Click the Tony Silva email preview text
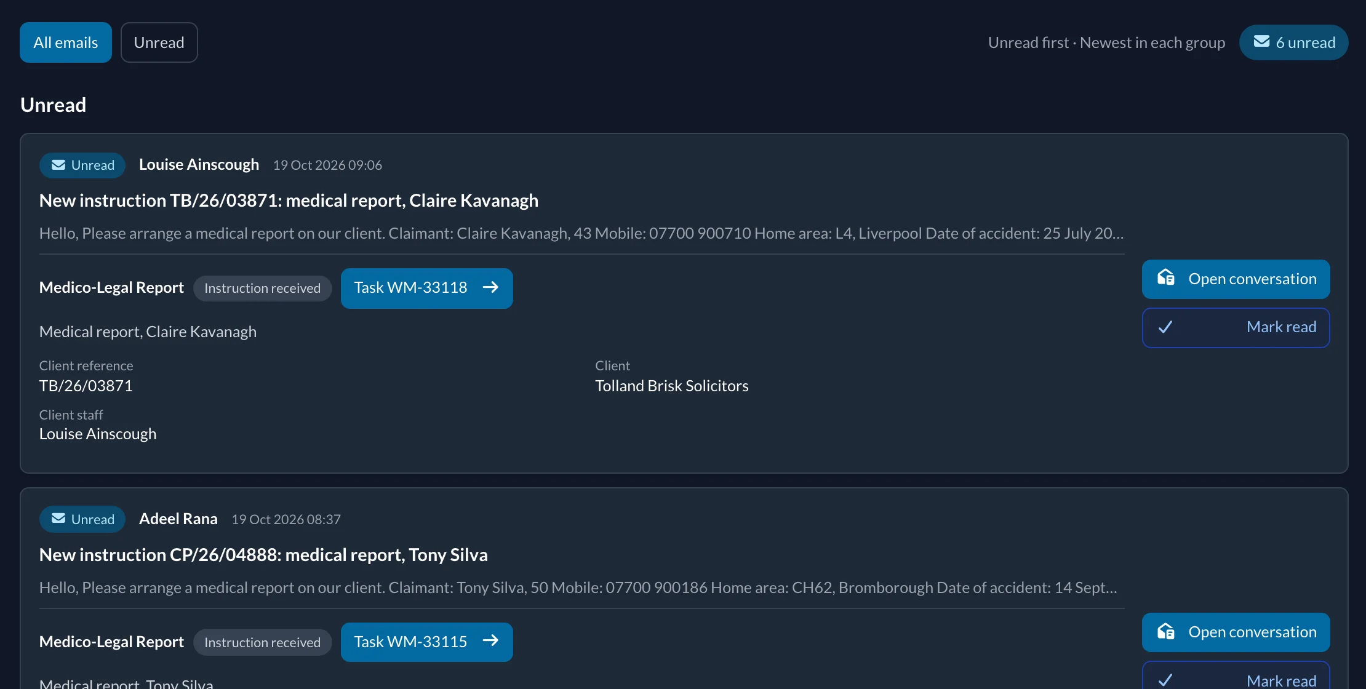This screenshot has height=689, width=1366. pyautogui.click(x=578, y=587)
